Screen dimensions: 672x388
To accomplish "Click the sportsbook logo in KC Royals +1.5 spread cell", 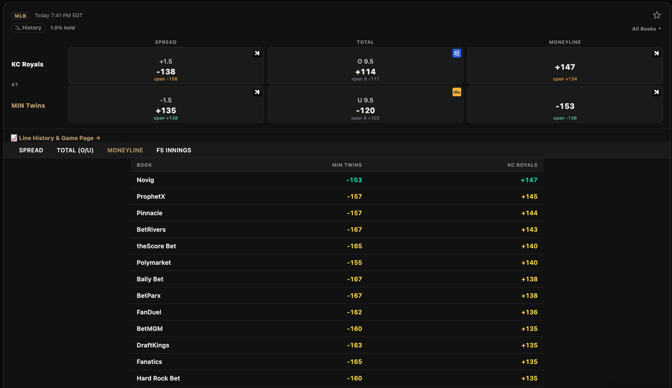I will coord(257,53).
